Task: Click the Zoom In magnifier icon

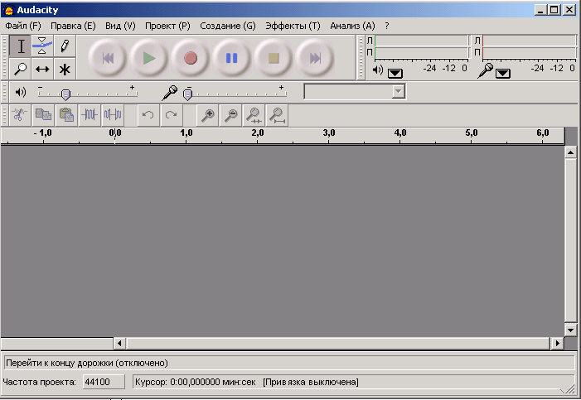Action: tap(207, 115)
